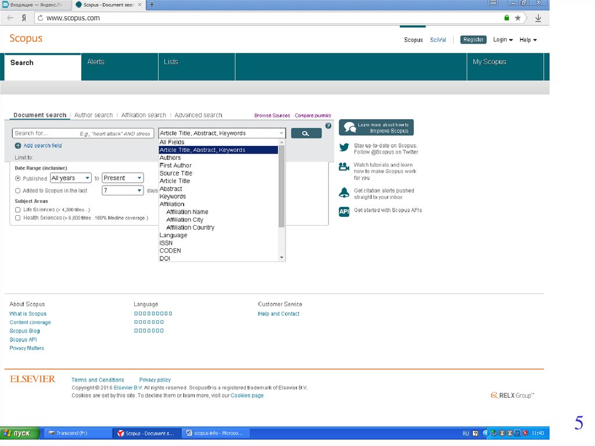
Task: Click the field list scroll up arrow
Action: point(282,142)
